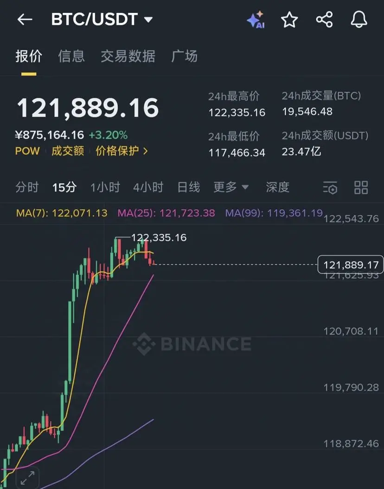Show the 深度 depth chart

[278, 187]
